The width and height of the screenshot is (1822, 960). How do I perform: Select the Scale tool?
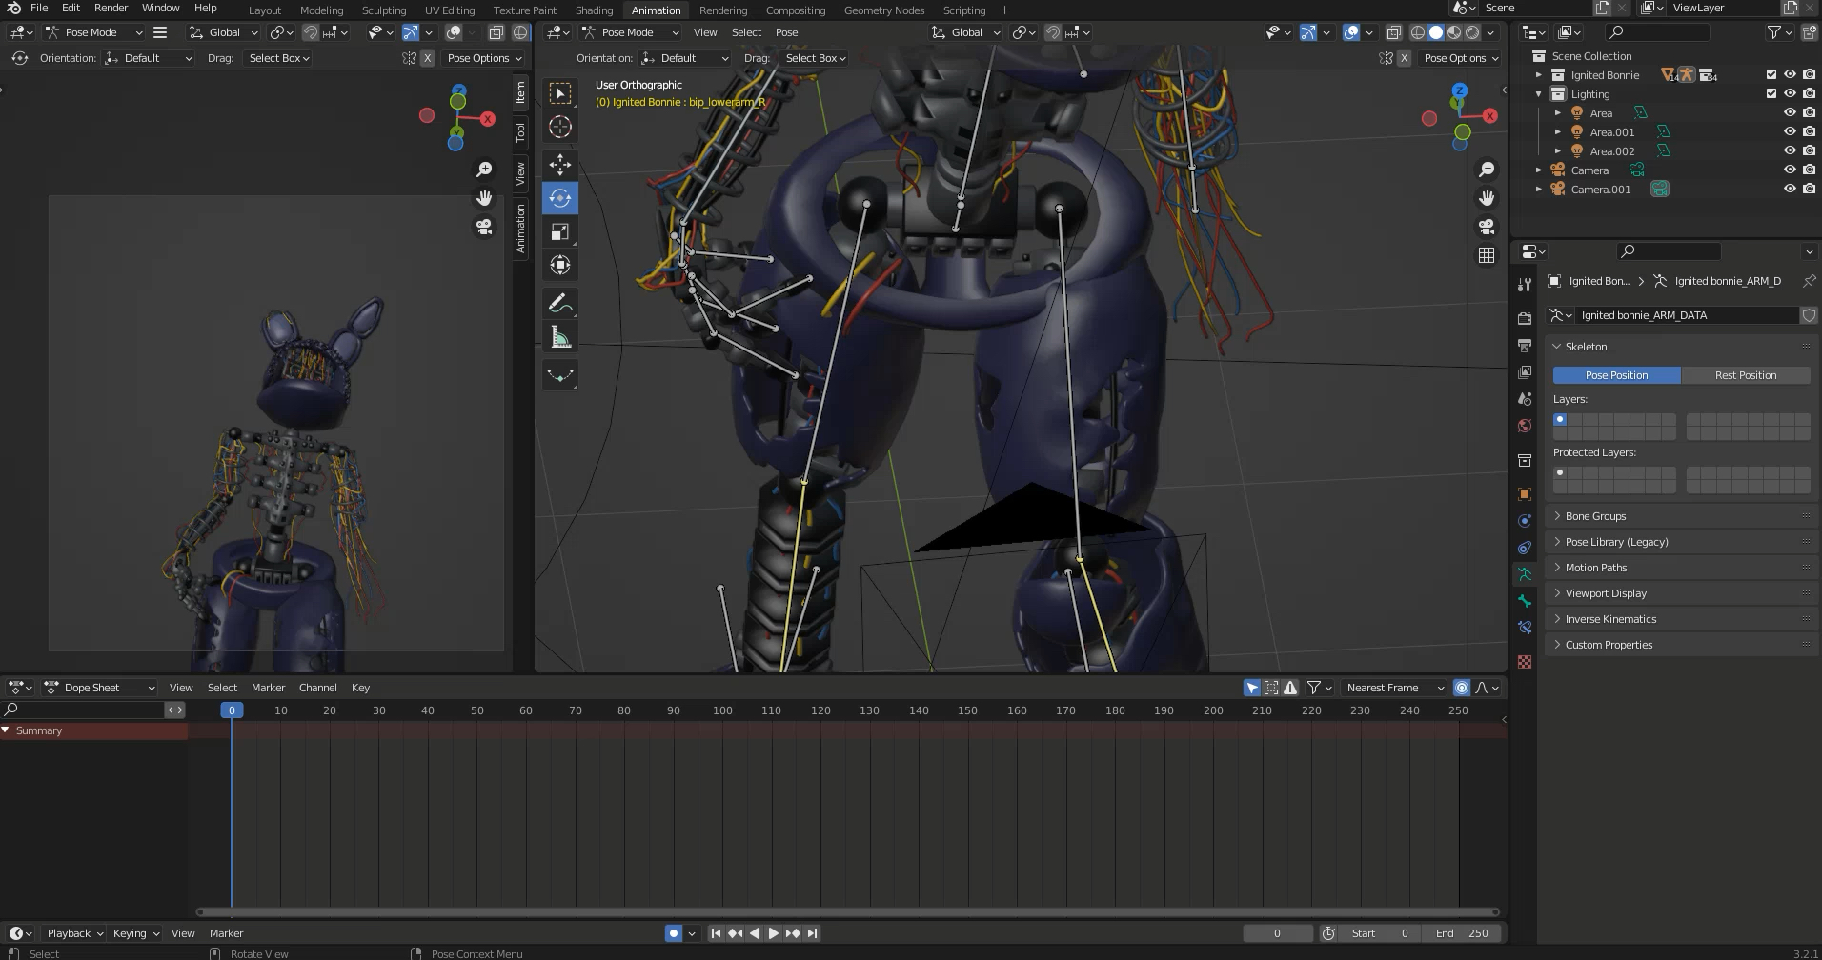[x=560, y=231]
